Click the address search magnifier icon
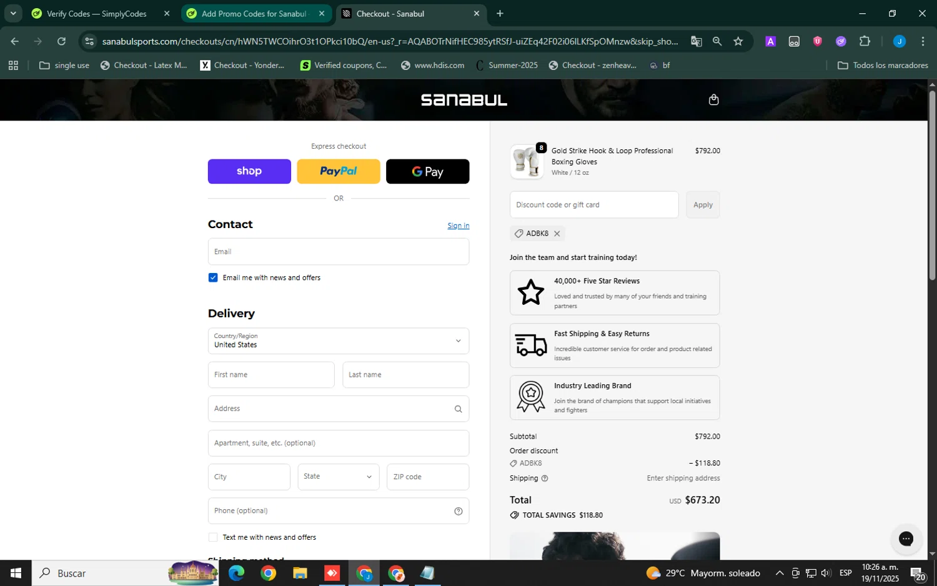 [458, 409]
